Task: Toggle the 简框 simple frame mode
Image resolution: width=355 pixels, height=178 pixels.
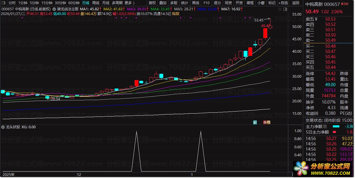Action: [x=250, y=3]
